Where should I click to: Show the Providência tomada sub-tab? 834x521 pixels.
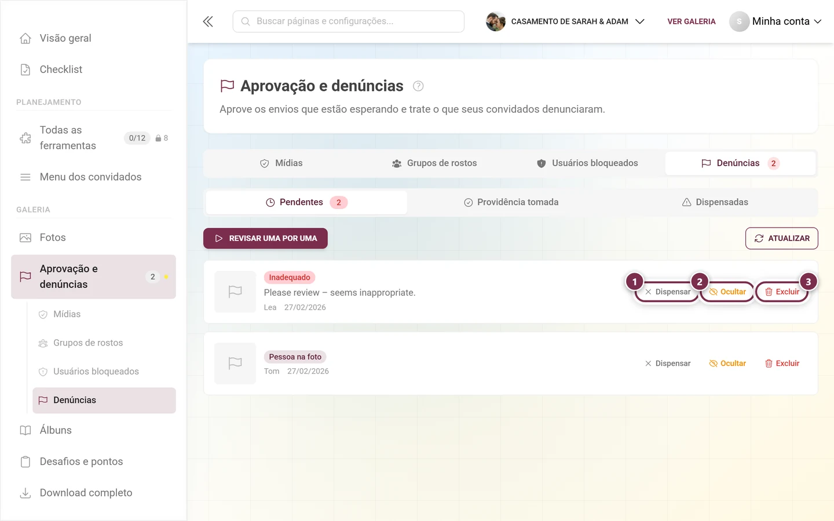pos(511,203)
